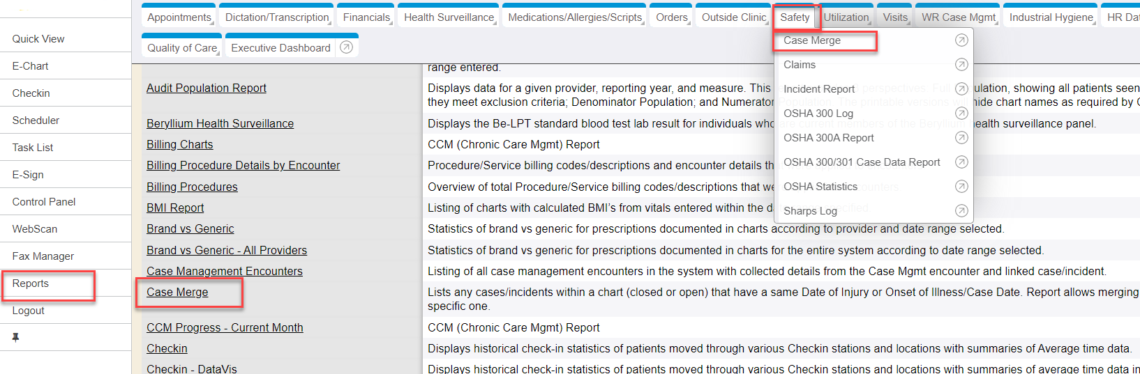Image resolution: width=1140 pixels, height=374 pixels.
Task: Open the Audit Population Report link
Action: pyautogui.click(x=207, y=88)
